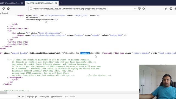
Task: Click the dns-lookup-php-submit-button name value
Action: click(x=48, y=35)
